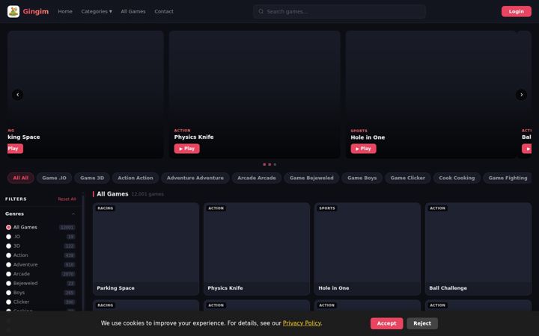
Task: Open the Ball Challenge game card
Action: [478, 249]
